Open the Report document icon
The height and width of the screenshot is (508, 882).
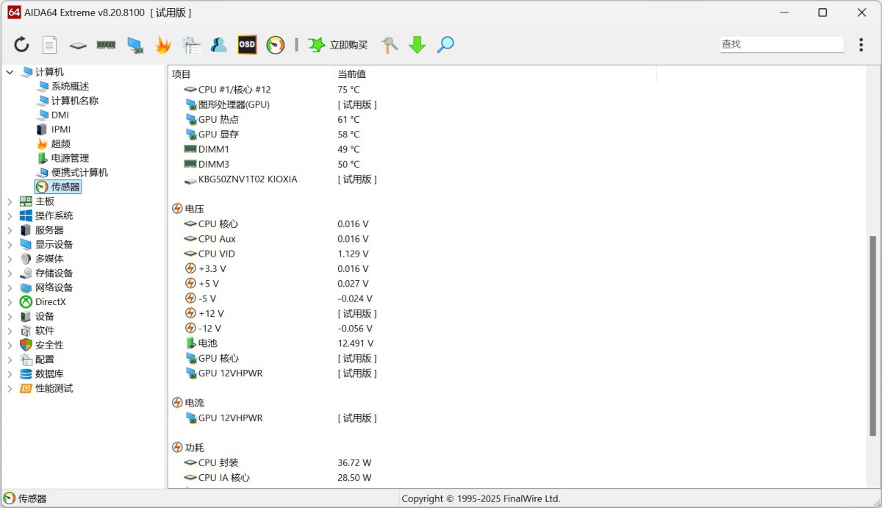click(49, 45)
